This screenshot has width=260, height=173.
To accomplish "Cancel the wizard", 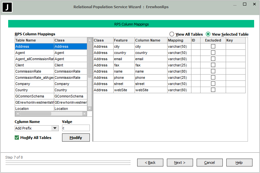I will point(209,163).
